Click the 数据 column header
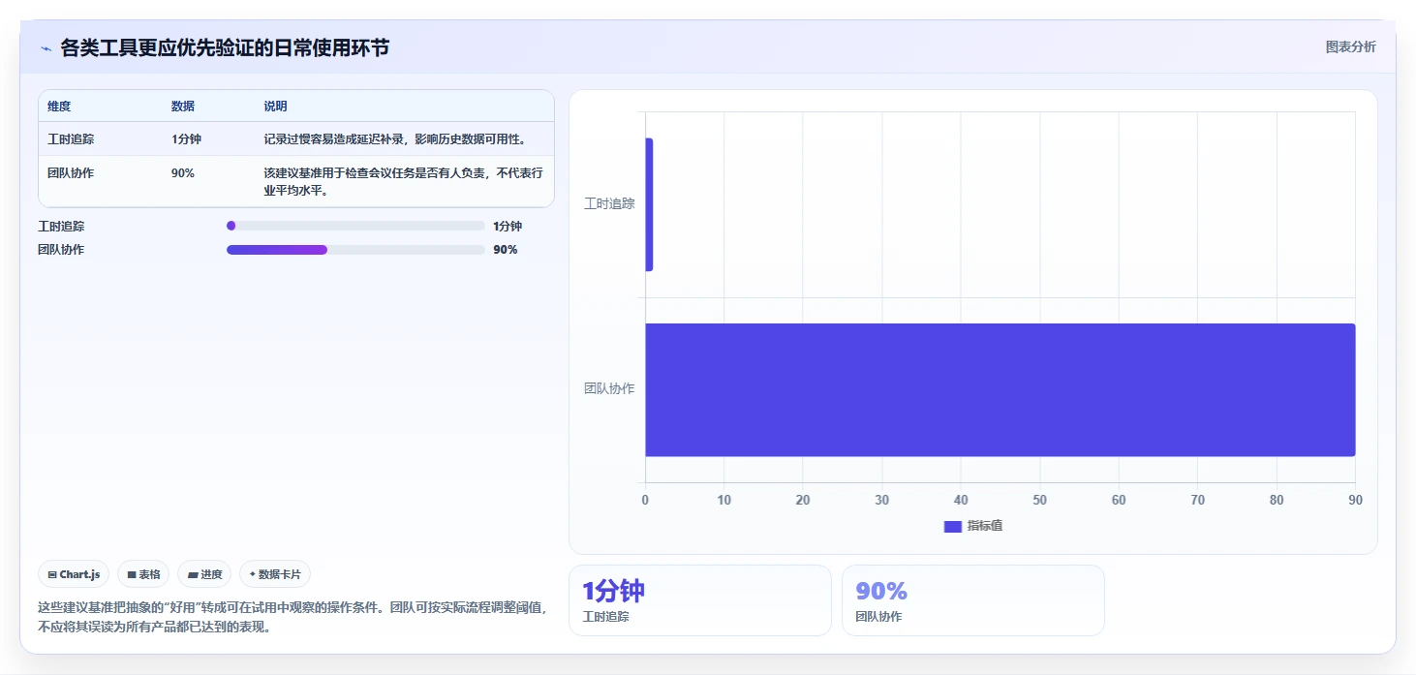 (183, 107)
